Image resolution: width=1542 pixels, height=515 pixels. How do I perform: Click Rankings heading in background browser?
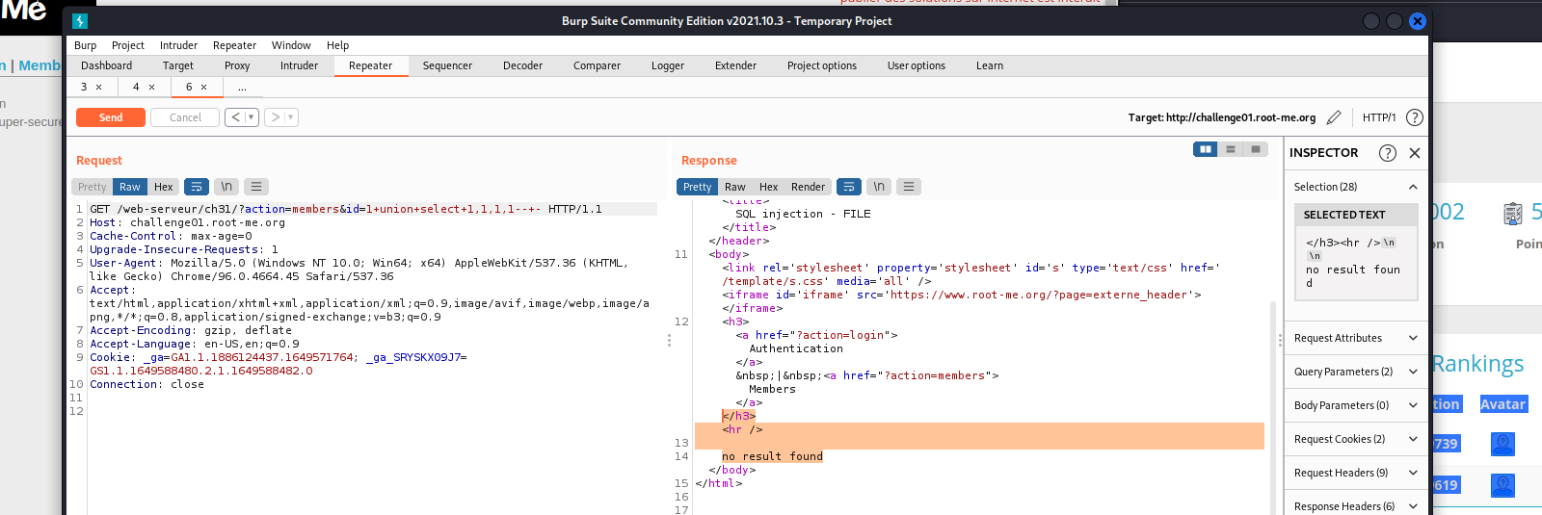[x=1477, y=364]
